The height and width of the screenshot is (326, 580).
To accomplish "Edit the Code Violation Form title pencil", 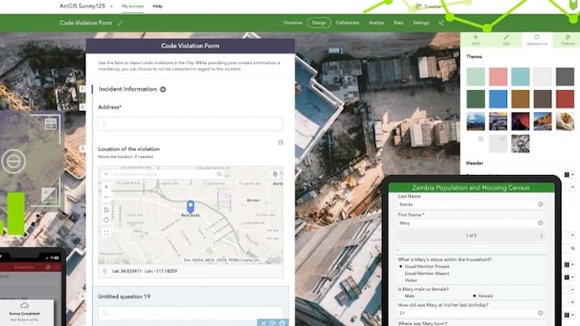I will 120,23.
